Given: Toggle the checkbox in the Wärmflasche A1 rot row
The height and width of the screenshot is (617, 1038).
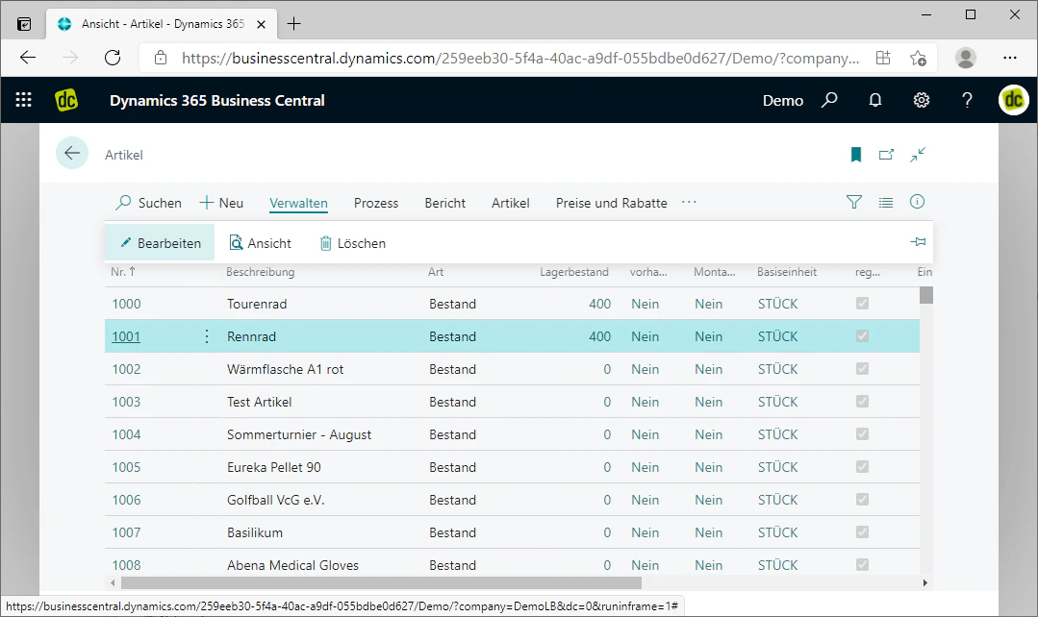Looking at the screenshot, I should tap(862, 368).
